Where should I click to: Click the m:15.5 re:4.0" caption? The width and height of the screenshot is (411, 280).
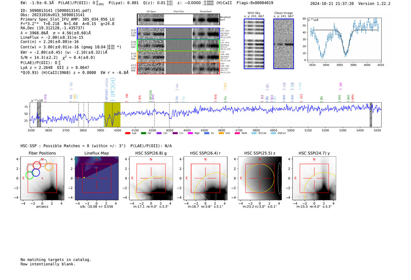314,207
